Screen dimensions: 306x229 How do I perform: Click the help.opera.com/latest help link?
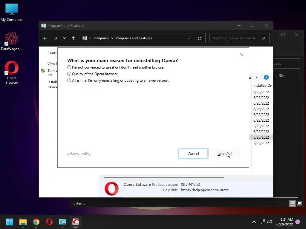(205, 190)
